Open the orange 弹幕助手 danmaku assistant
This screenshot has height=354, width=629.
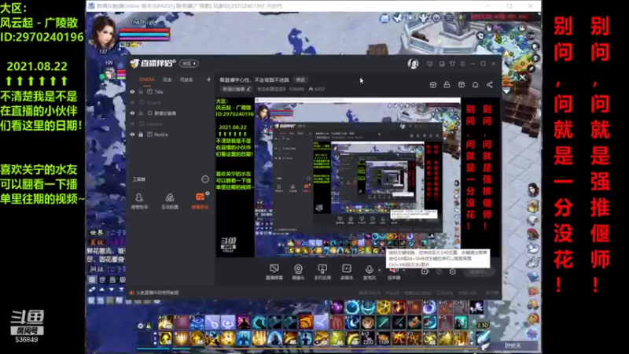click(200, 201)
